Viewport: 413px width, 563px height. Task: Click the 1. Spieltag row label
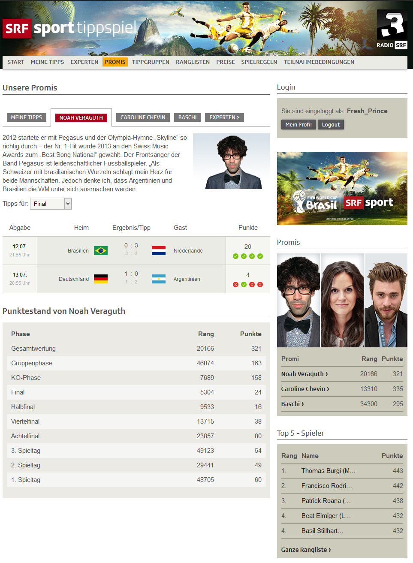26,480
